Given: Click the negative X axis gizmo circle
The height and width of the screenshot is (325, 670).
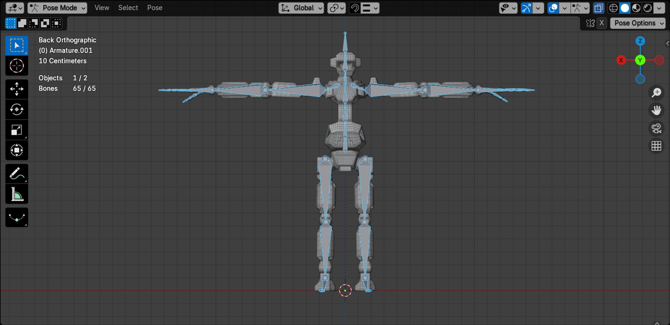Looking at the screenshot, I should 659,60.
